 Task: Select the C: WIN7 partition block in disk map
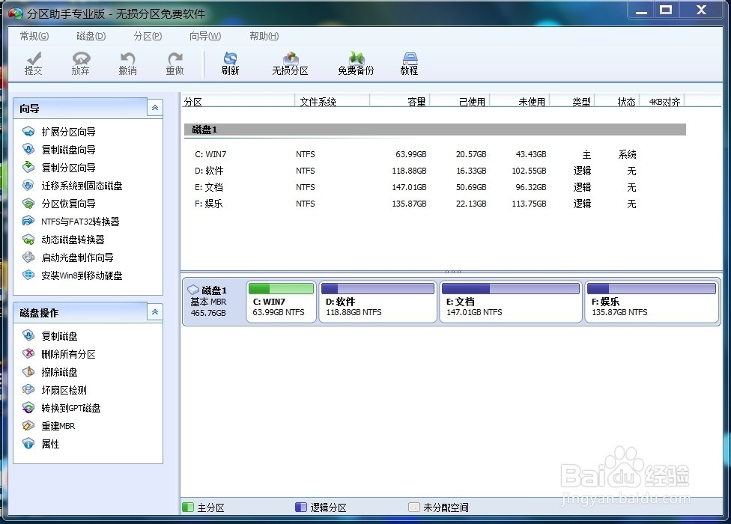click(x=281, y=302)
